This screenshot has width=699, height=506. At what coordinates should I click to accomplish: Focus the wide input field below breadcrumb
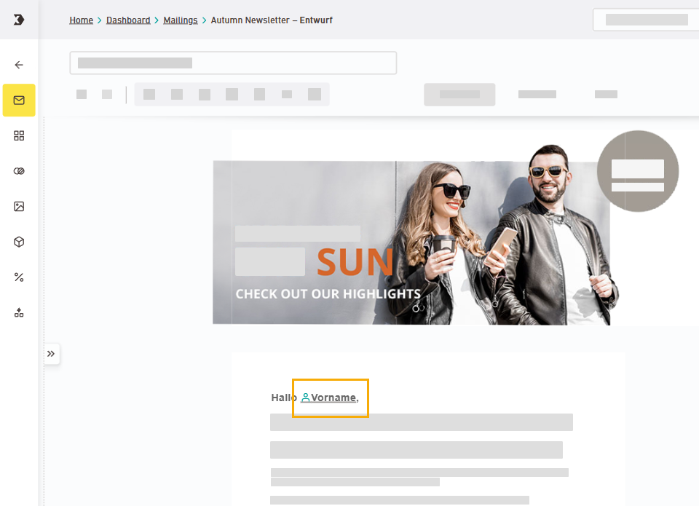[233, 63]
